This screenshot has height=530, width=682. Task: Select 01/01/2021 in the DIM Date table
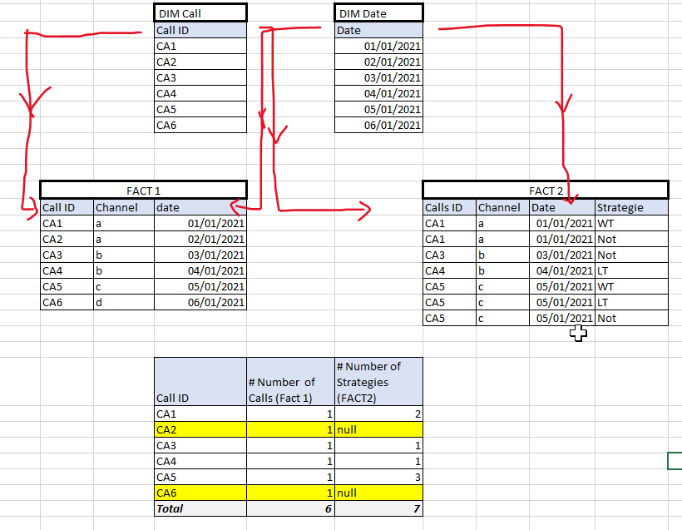coord(378,46)
